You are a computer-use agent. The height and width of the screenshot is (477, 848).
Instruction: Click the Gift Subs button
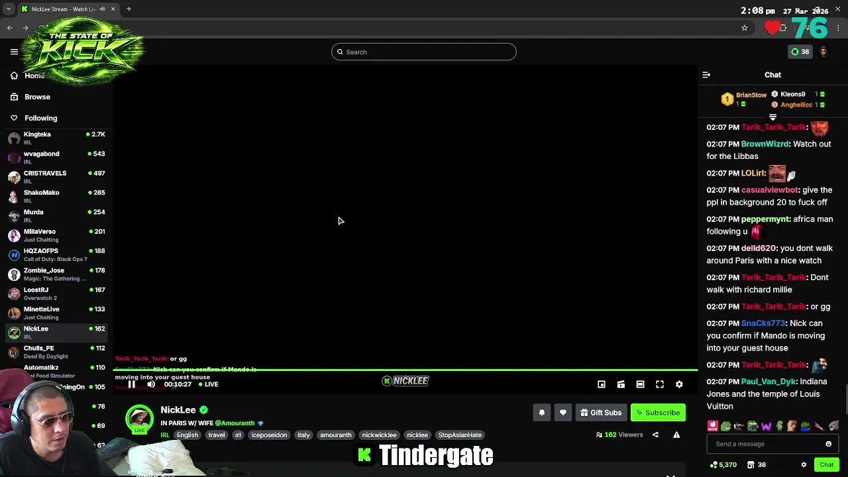coord(601,413)
